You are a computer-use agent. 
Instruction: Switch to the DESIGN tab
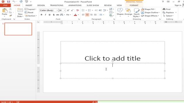point(41,5)
